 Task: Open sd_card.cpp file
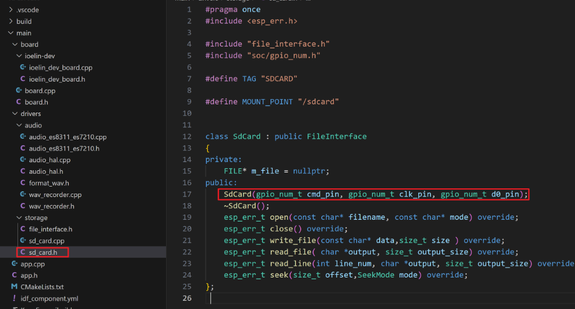click(x=47, y=241)
